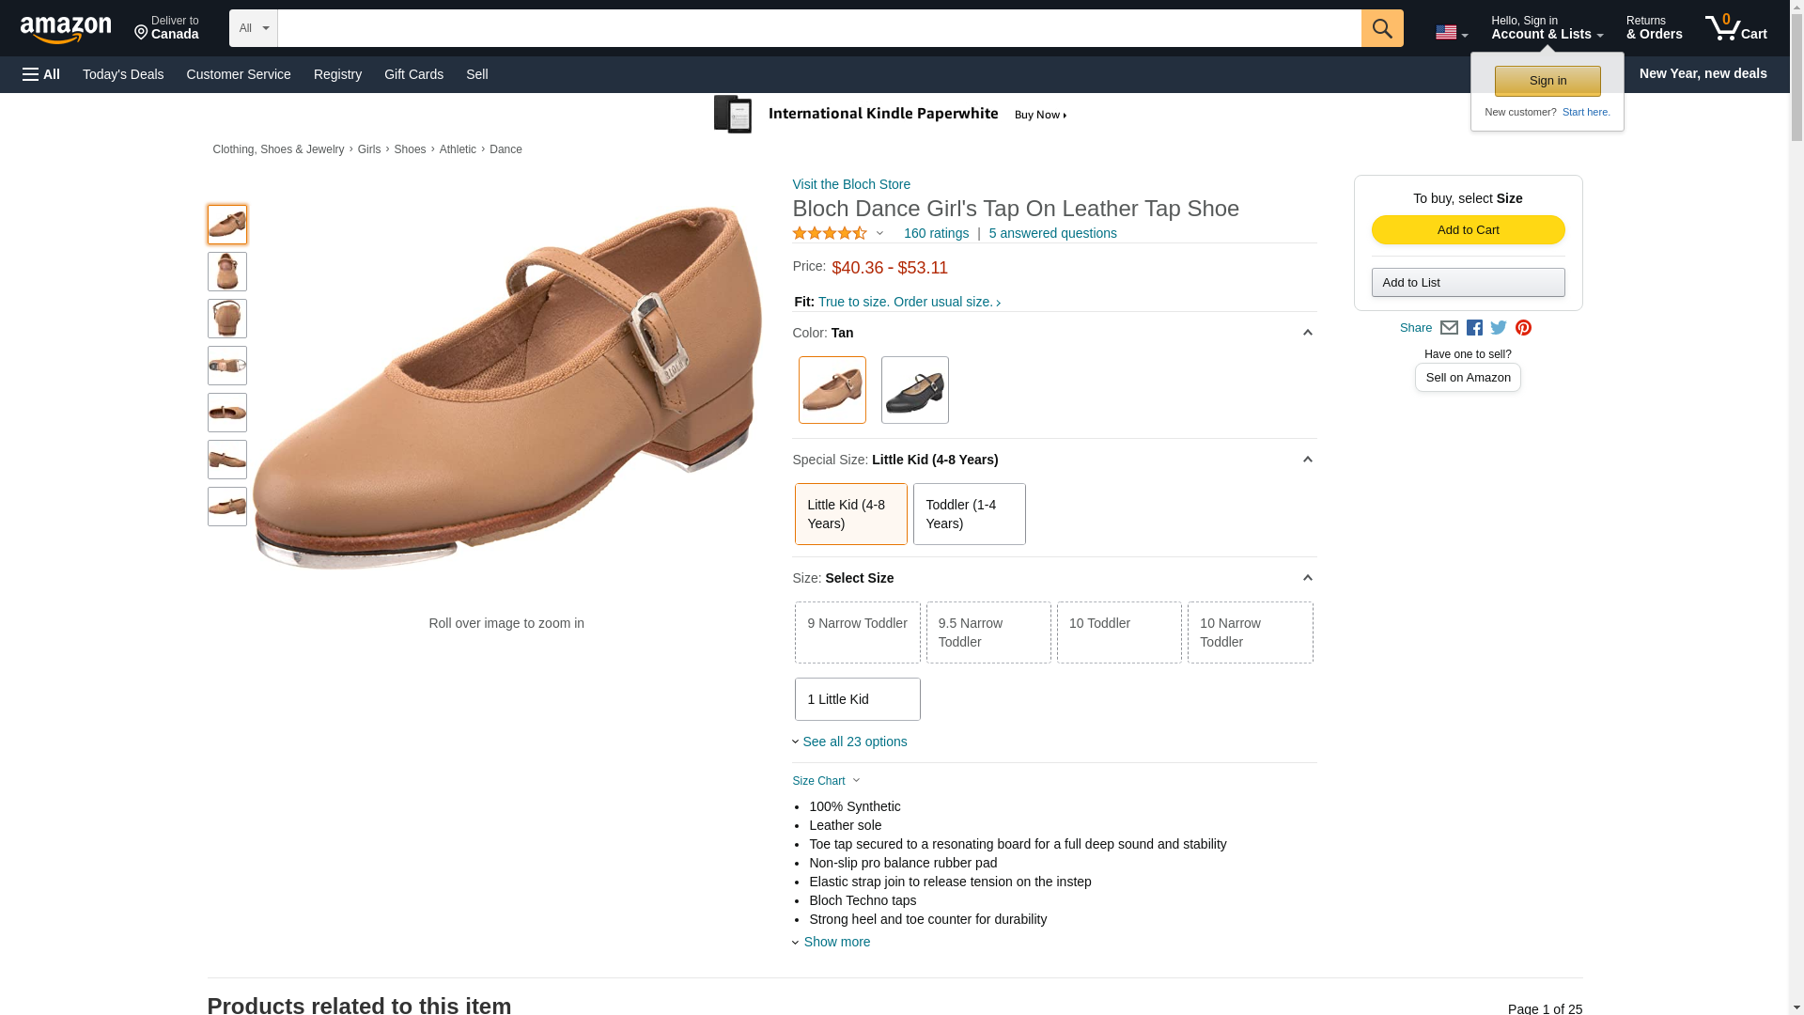Open the country flag language selector
This screenshot has height=1015, width=1804.
[1452, 32]
